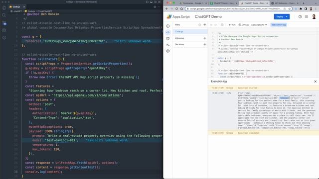Image resolution: width=319 pixels, height=179 pixels.
Task: Open the Explorer view in VS Code activity bar
Action: click(4, 8)
